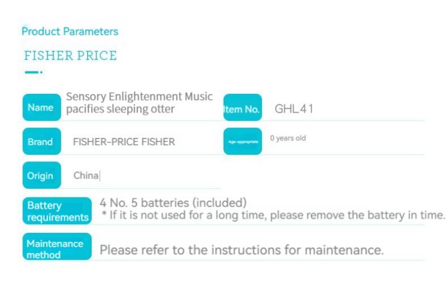Click the Origin label badge

click(x=41, y=175)
